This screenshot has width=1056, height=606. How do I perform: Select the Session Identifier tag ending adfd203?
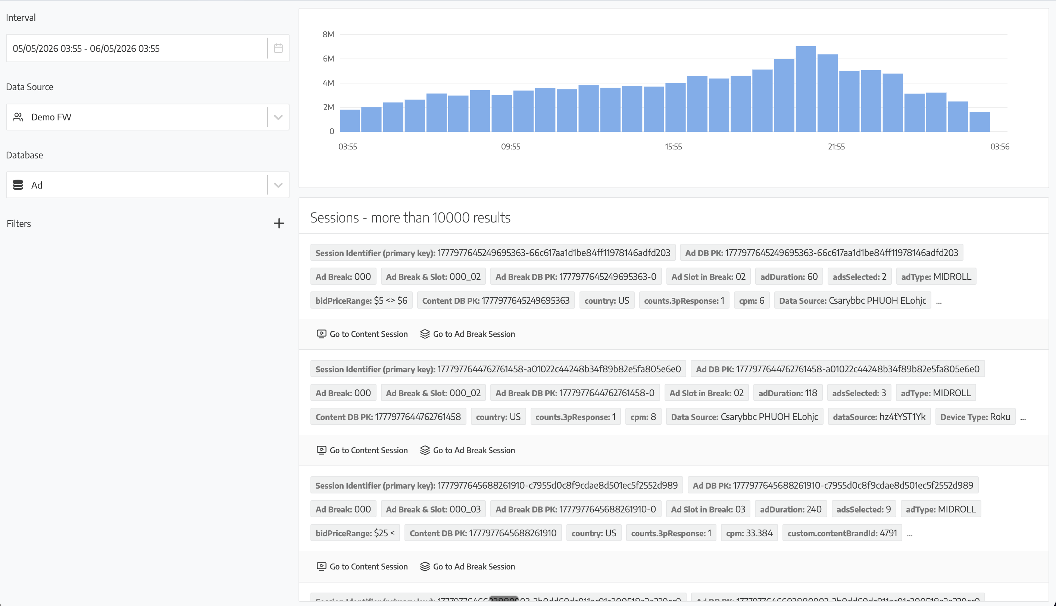(x=493, y=253)
